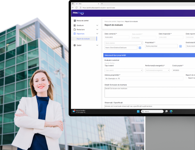Select Gestiune in the sidebar menu
Viewport: 195px width, 150px height.
80,26
